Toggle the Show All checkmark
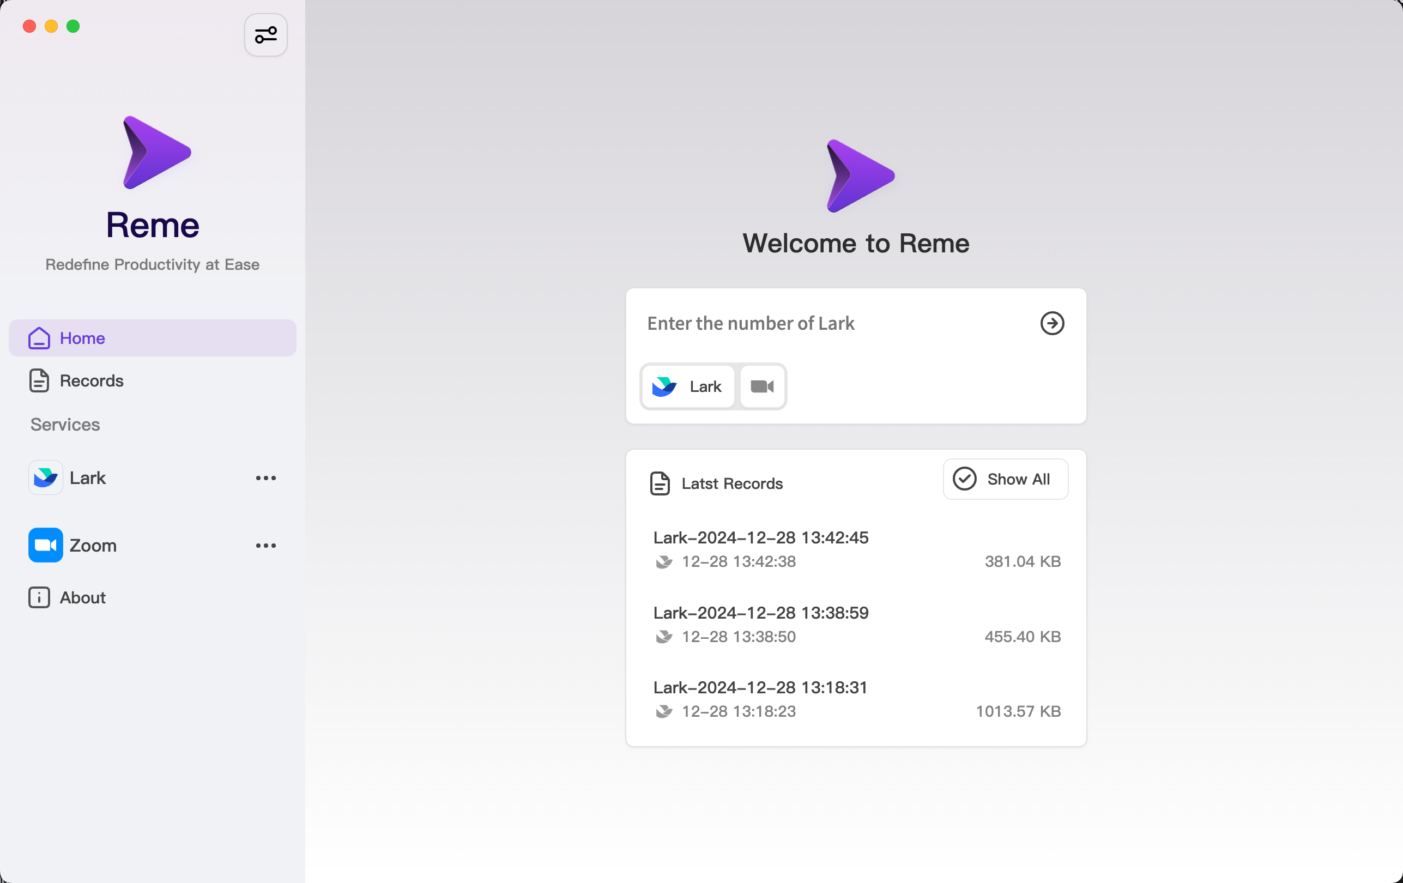Screen dimensions: 1403x883 964,479
